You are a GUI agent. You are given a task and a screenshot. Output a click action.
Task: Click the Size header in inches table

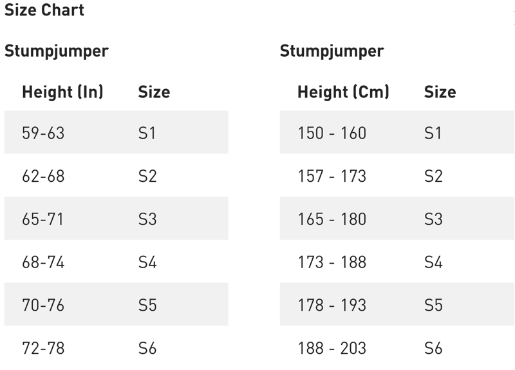[x=154, y=92]
